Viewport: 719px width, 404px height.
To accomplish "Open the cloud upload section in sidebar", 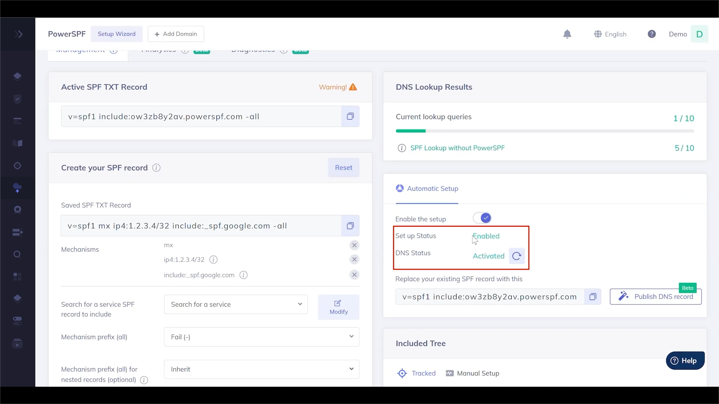I will [18, 188].
